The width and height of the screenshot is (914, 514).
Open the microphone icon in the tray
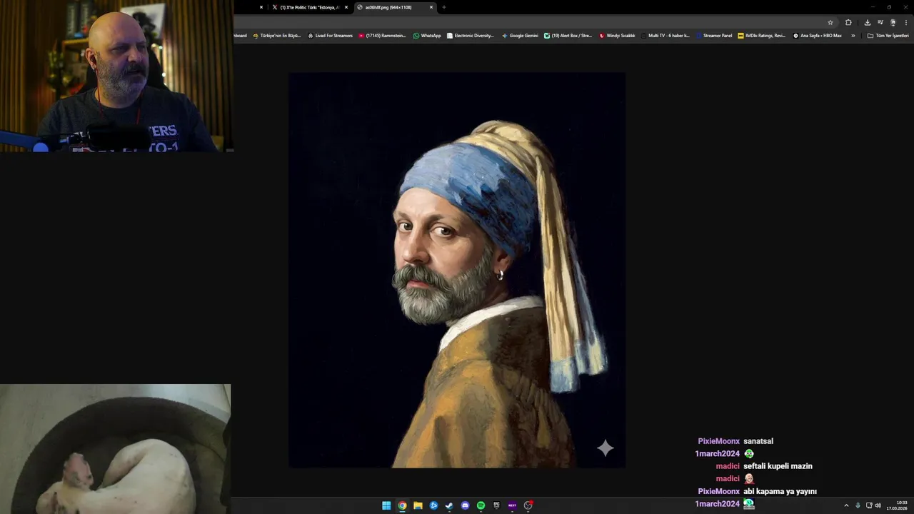pyautogui.click(x=858, y=505)
